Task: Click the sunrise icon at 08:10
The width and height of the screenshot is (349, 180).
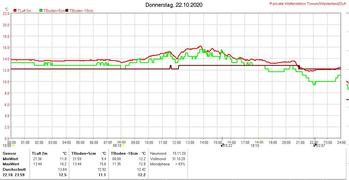Action: point(123,145)
